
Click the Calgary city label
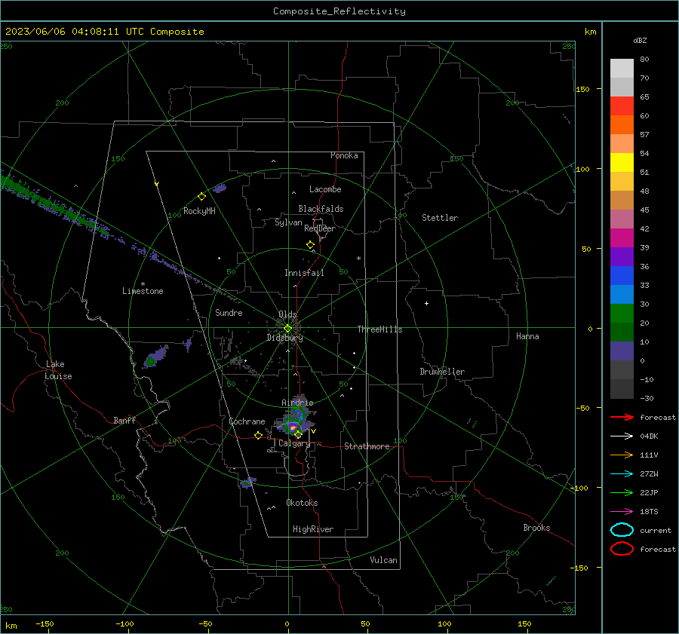tap(294, 443)
